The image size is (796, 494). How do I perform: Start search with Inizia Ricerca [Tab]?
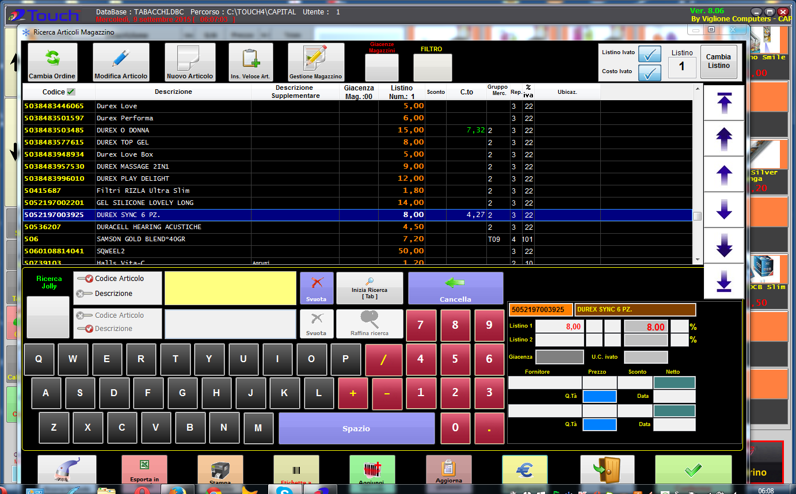coord(370,288)
